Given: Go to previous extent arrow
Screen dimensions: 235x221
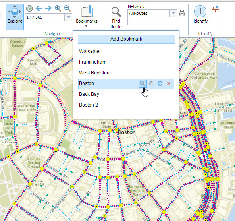Looking at the screenshot, I should (x=39, y=8).
